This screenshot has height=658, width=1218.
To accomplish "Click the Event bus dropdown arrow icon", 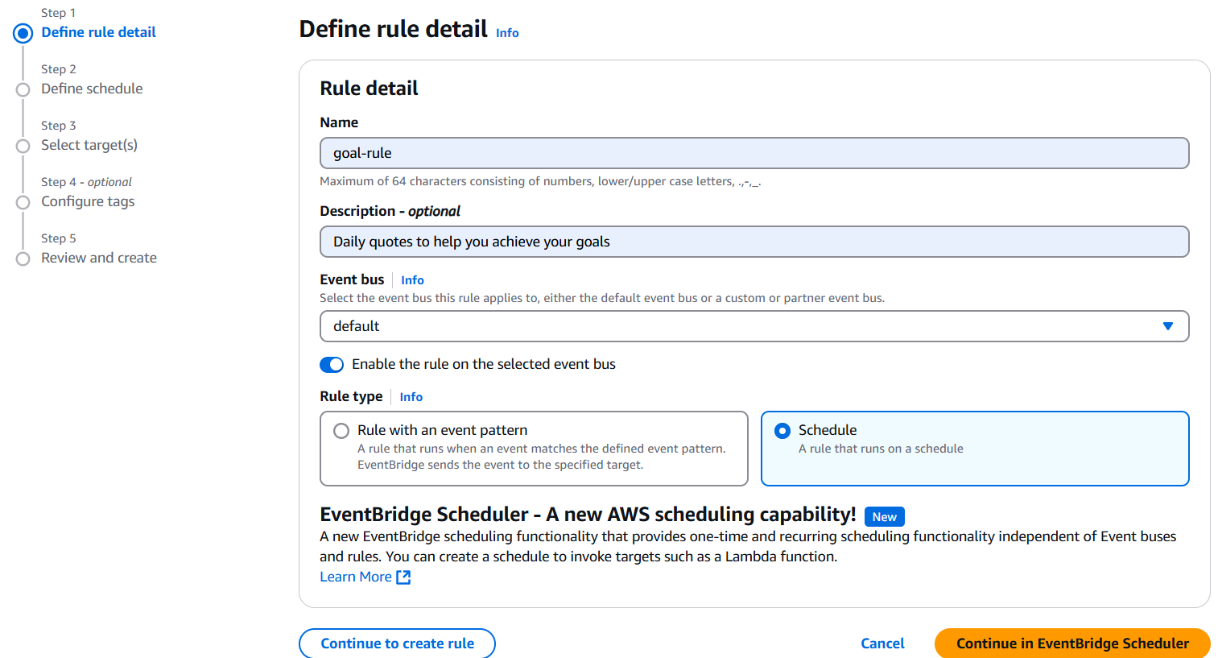I will point(1167,326).
